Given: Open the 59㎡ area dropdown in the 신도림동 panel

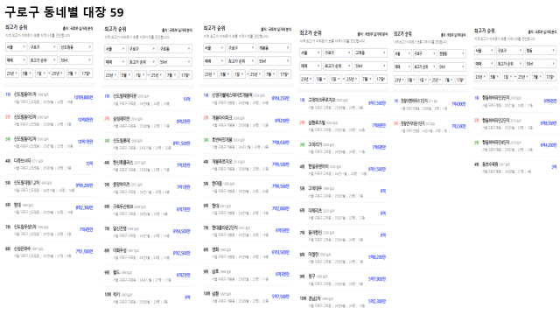Looking at the screenshot, I should coord(76,60).
